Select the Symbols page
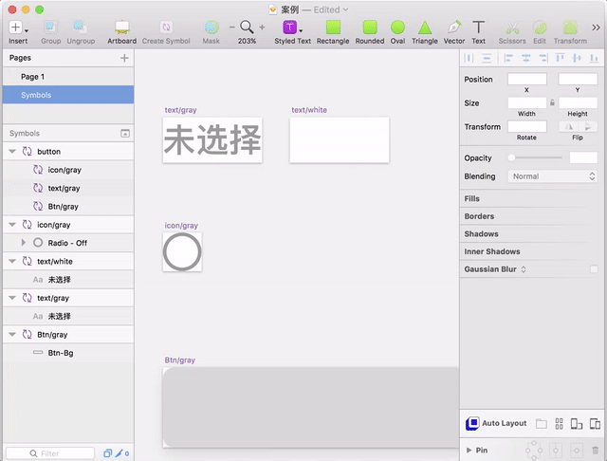 tap(68, 95)
